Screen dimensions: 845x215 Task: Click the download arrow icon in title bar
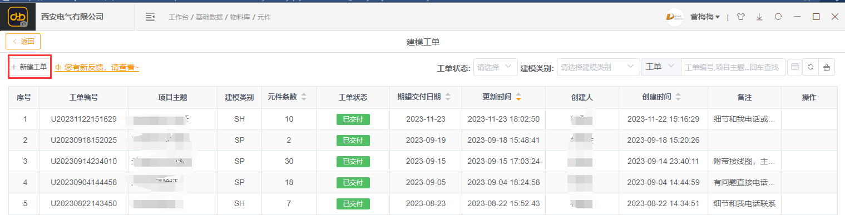tap(759, 17)
